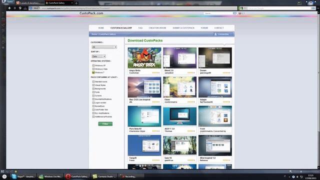Toggle the Opera panel icon at status bar left
This screenshot has width=320, height=180.
click(x=2, y=171)
